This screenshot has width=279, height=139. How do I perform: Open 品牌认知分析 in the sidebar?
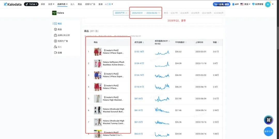[62, 35]
